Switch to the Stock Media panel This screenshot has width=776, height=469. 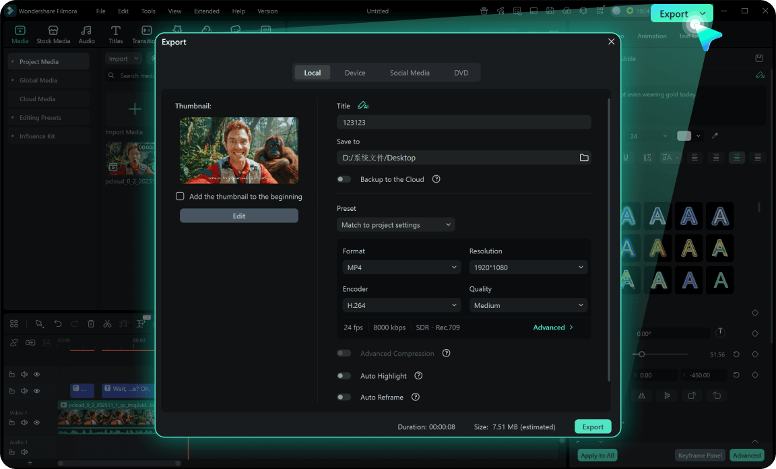click(x=53, y=34)
